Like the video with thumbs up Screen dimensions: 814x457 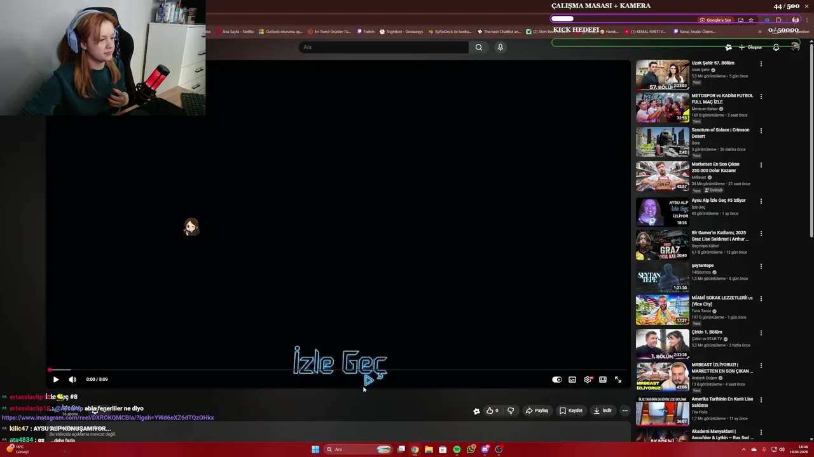click(493, 411)
